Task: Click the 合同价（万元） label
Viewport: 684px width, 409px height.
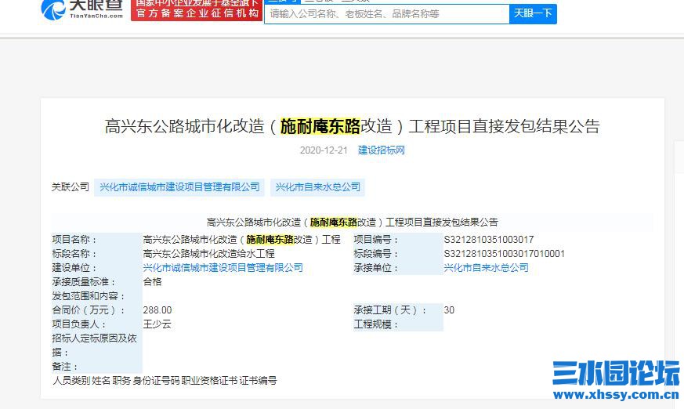Action: point(89,310)
